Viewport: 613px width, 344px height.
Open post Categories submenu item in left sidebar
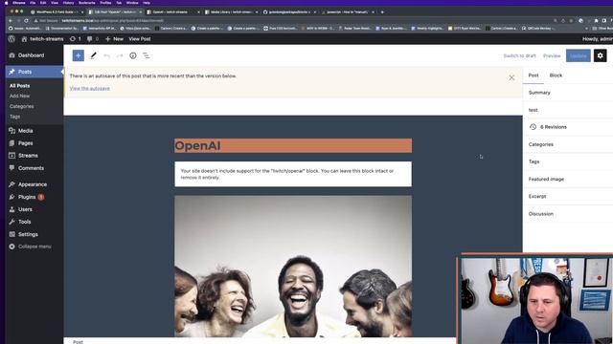point(21,106)
